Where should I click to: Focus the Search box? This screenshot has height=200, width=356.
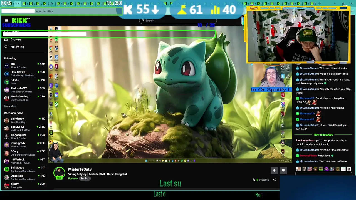click(178, 21)
